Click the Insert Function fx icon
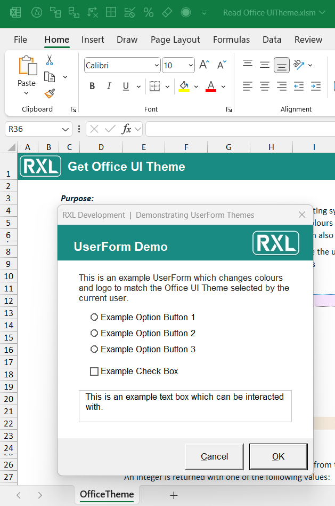 pos(126,129)
